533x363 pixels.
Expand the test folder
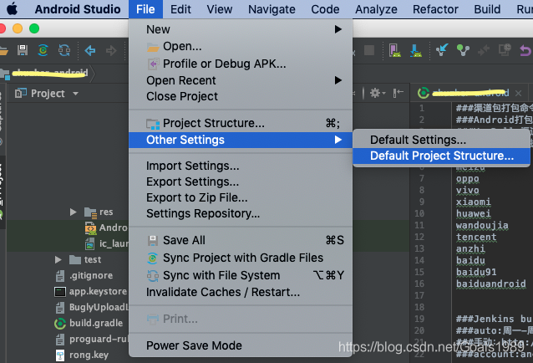58,259
